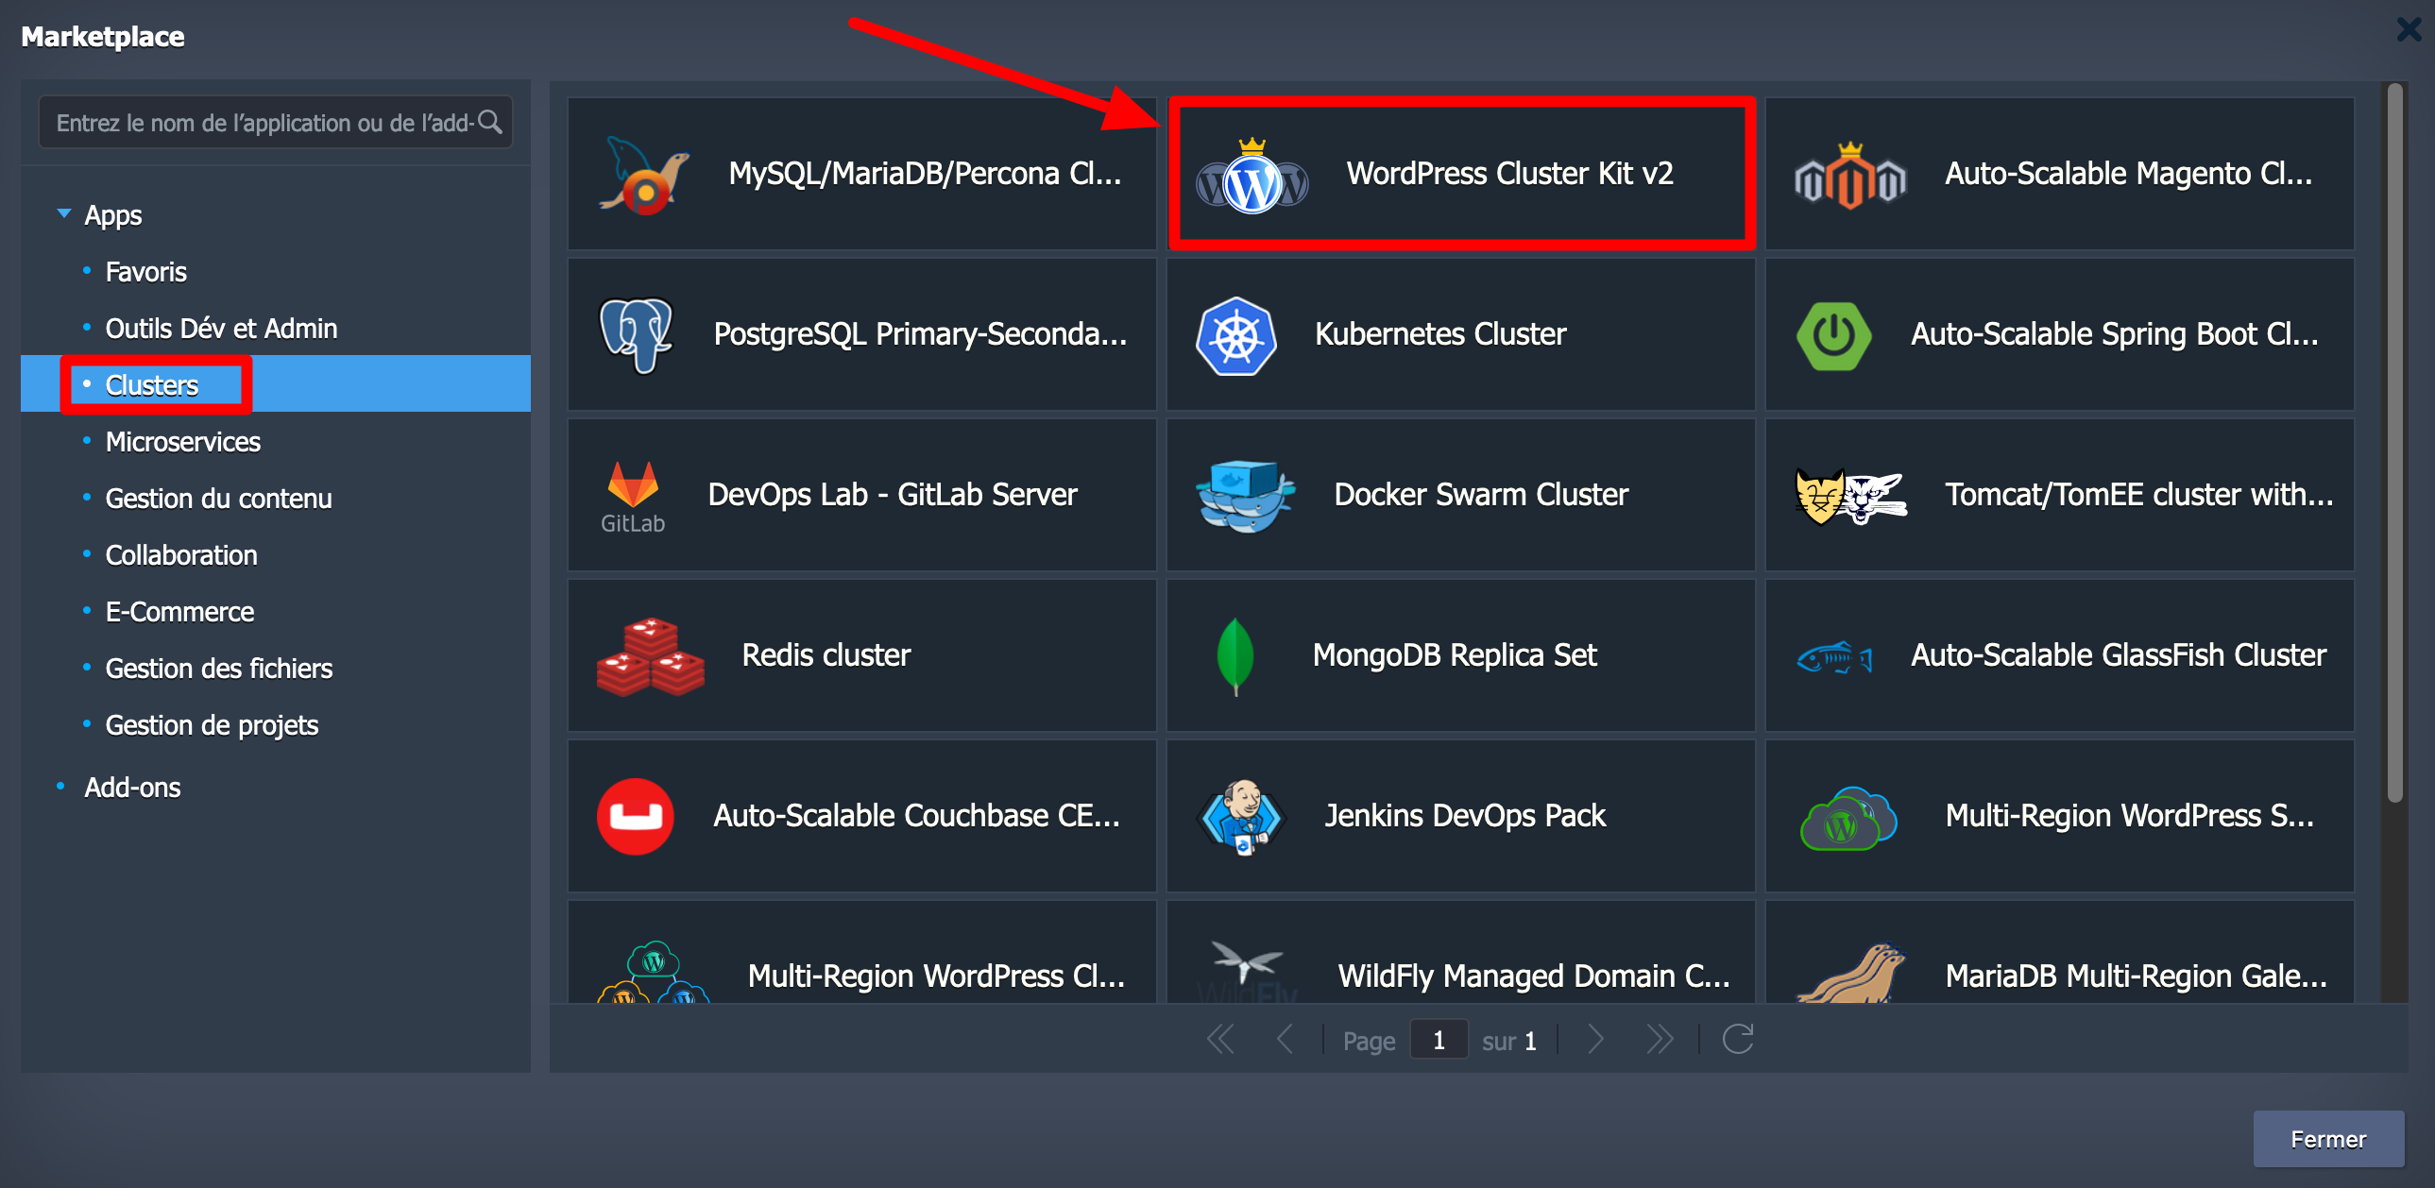Click the MariaDB Multi-Region Galera seals icon
The image size is (2435, 1188).
[1850, 974]
